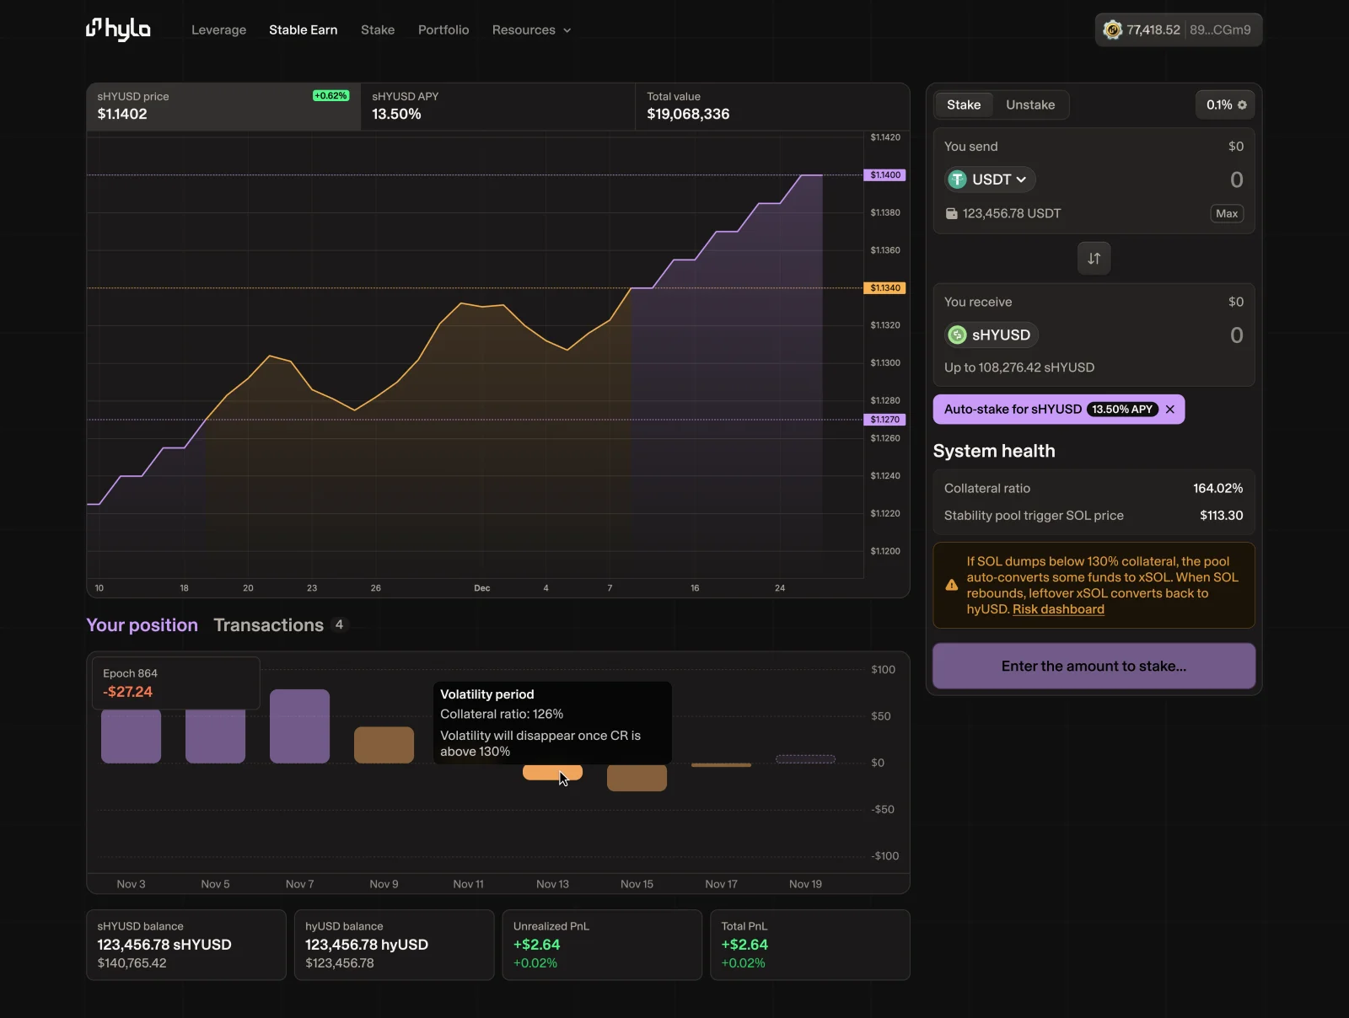Click the $113.30 trigger price value

coord(1221,515)
